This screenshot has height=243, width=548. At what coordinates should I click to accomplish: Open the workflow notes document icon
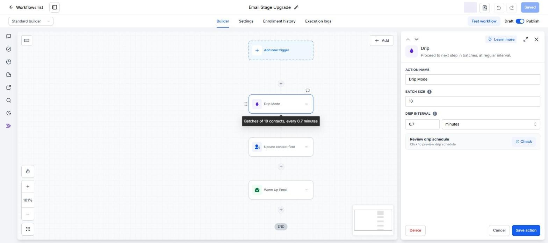point(485,7)
